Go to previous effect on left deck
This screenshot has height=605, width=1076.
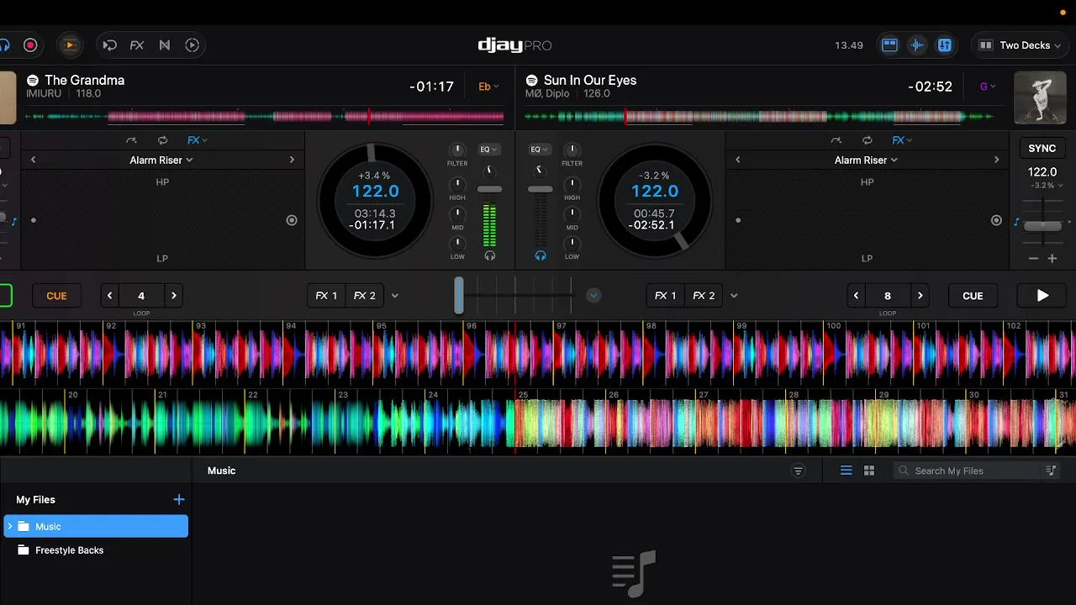pos(34,160)
